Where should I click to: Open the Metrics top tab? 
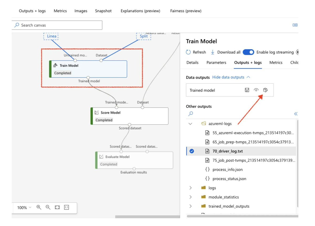click(60, 11)
